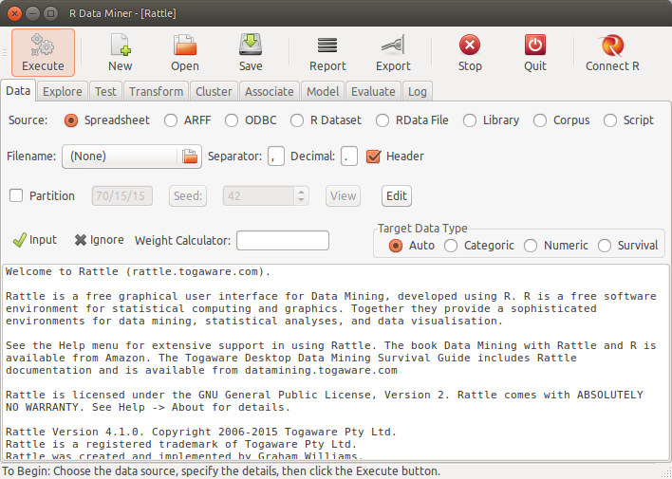Click the Separator text field
672x479 pixels.
click(x=276, y=157)
